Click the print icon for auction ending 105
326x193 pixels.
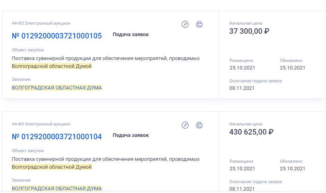click(x=199, y=24)
